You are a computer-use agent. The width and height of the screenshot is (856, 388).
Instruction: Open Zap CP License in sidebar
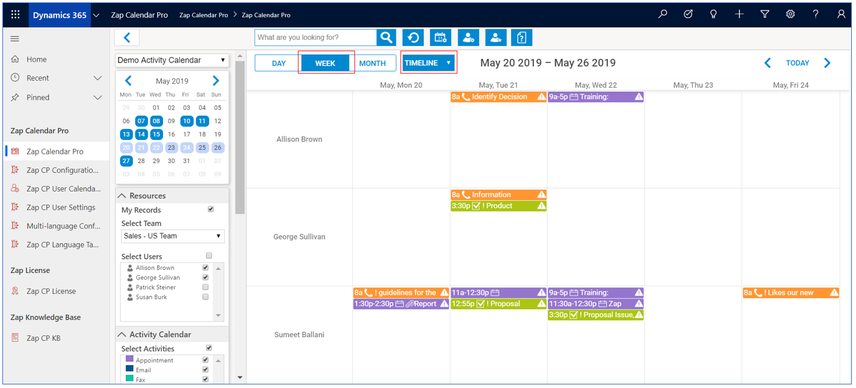[51, 291]
